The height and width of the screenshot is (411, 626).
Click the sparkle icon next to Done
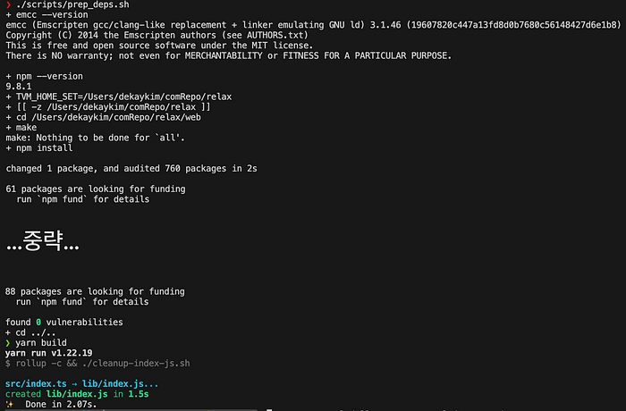9,404
